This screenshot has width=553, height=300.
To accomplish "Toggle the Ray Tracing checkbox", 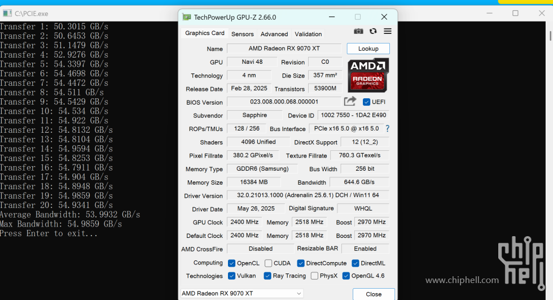I will pos(267,276).
